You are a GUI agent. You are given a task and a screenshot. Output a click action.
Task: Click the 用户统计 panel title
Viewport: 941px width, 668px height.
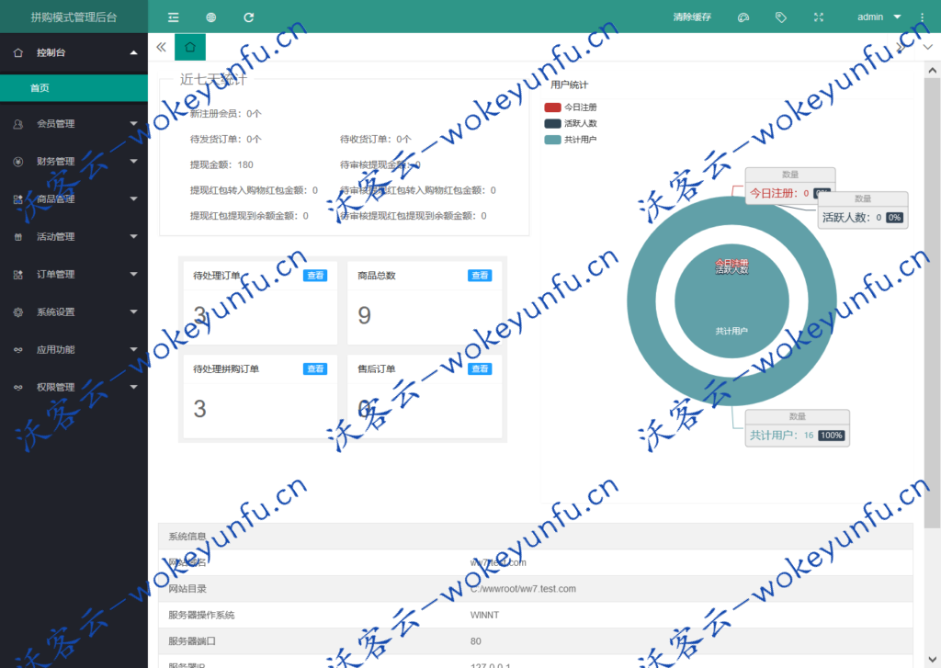point(570,85)
